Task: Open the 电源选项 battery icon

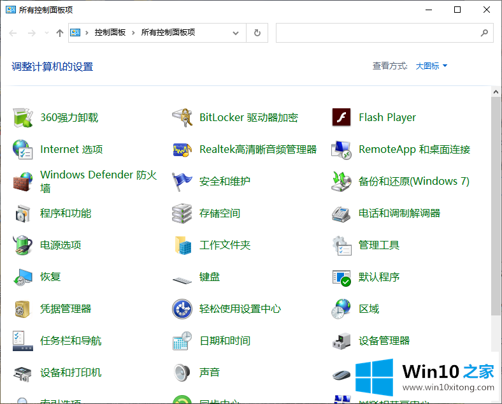Action: 23,245
